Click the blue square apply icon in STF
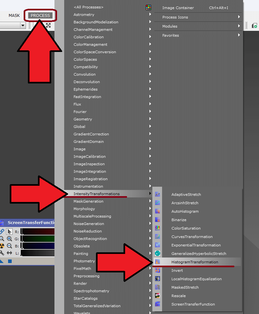Screen dimensions: 259x314 coord(10,261)
